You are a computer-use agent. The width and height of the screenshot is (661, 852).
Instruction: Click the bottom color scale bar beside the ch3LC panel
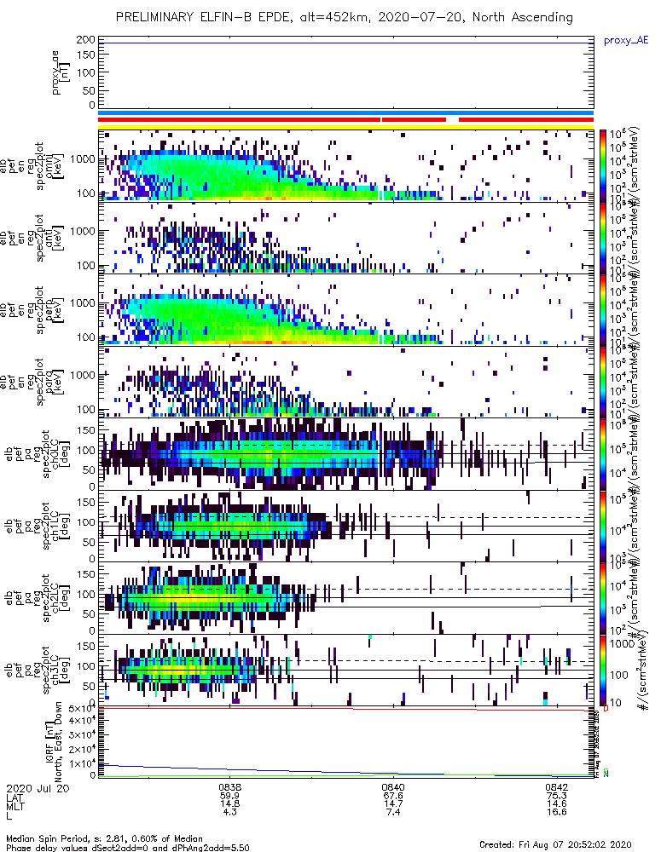coord(602,670)
